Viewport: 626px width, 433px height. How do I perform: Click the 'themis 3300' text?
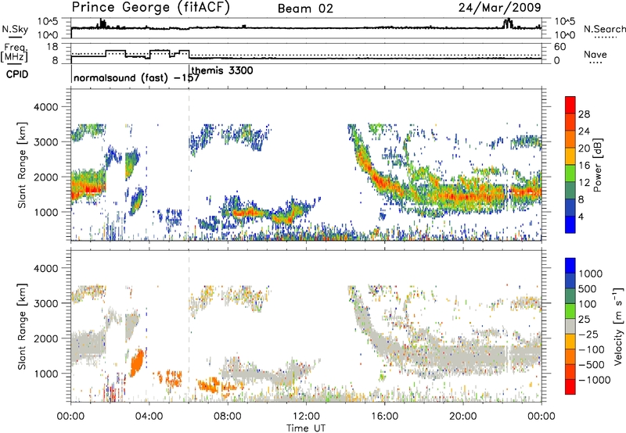pyautogui.click(x=222, y=70)
